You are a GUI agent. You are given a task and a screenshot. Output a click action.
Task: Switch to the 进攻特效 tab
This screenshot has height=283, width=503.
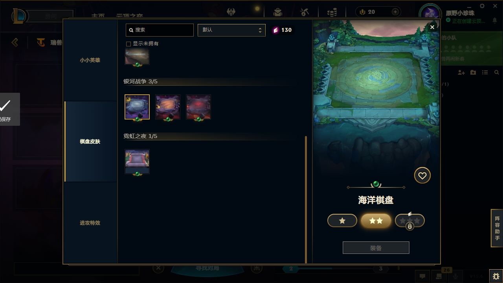click(x=90, y=223)
